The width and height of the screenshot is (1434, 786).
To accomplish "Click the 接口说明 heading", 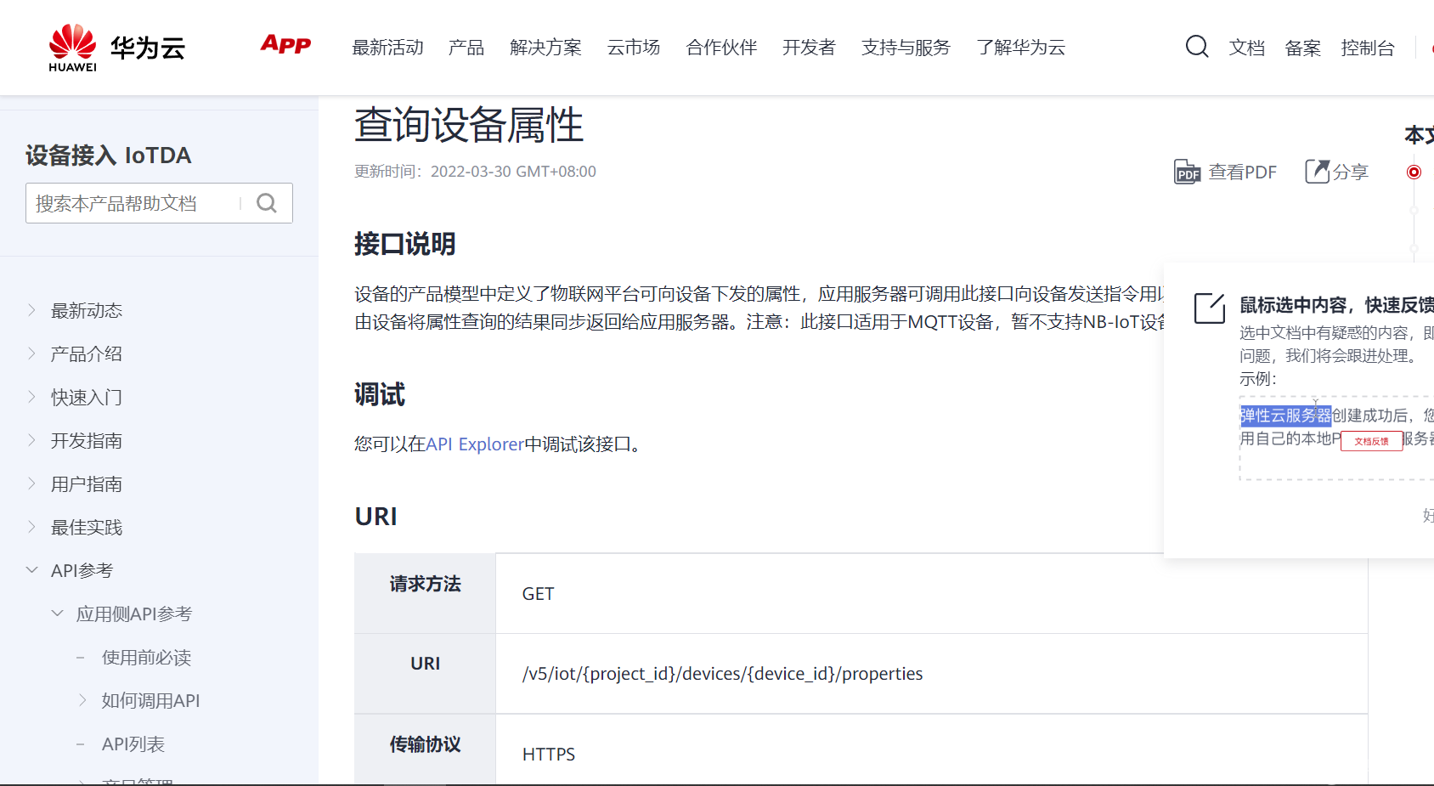I will coord(405,244).
